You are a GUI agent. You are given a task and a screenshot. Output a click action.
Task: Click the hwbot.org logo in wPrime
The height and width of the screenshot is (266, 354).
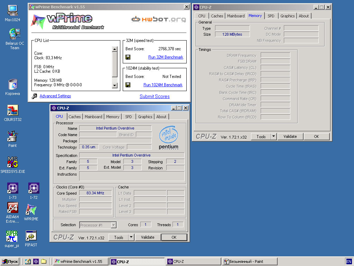point(159,19)
